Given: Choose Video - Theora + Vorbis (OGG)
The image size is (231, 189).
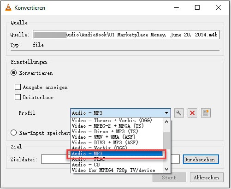Looking at the screenshot, I should [112, 120].
